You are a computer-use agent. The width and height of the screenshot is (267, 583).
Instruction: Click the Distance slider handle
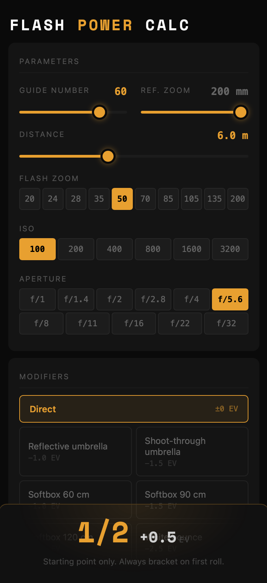[108, 156]
